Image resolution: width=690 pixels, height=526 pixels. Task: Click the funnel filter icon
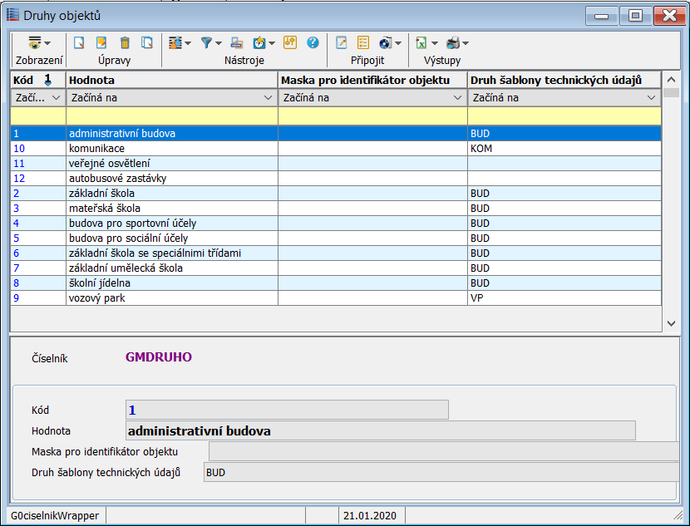(207, 42)
